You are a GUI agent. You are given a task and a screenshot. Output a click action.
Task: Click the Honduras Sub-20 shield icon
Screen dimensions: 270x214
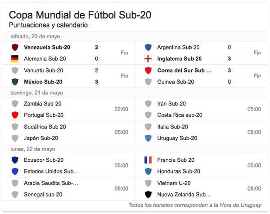coord(148,171)
